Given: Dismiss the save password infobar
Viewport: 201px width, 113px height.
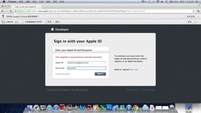Looking at the screenshot, I should tap(198, 16).
